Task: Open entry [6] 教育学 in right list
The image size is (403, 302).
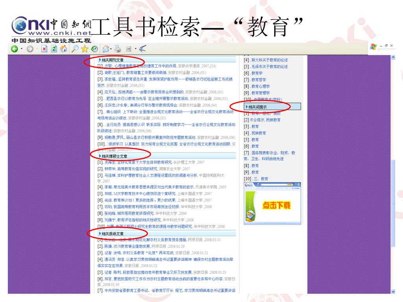Action: [257, 73]
